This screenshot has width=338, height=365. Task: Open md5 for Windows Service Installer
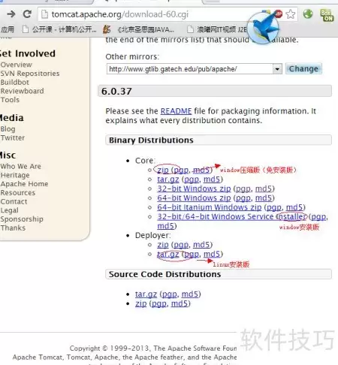click(165, 226)
